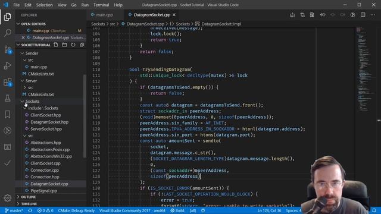The width and height of the screenshot is (381, 214).
Task: Open the Test beaker view icon
Action: click(x=7, y=98)
